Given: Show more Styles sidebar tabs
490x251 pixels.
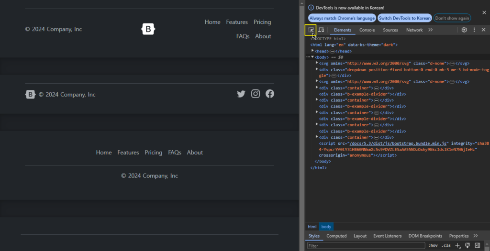Looking at the screenshot, I should [476, 236].
